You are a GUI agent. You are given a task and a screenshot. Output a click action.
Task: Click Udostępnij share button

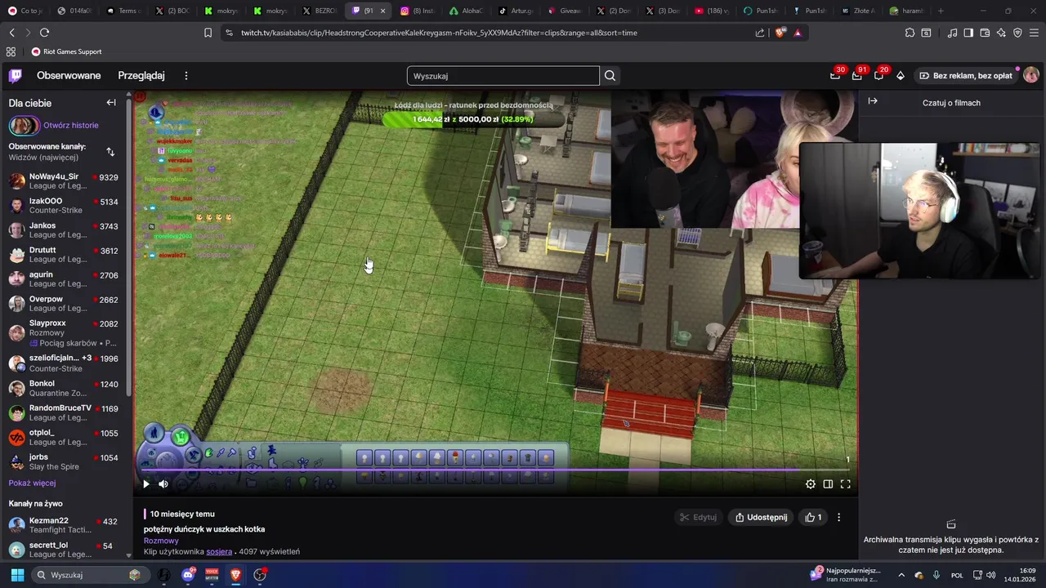pyautogui.click(x=761, y=517)
